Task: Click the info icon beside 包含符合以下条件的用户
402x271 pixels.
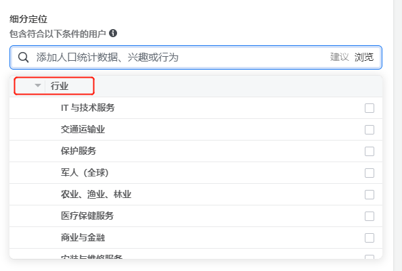Action: tap(113, 33)
